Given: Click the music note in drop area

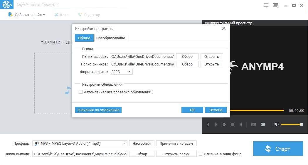Looking at the screenshot, I should 68,90.
